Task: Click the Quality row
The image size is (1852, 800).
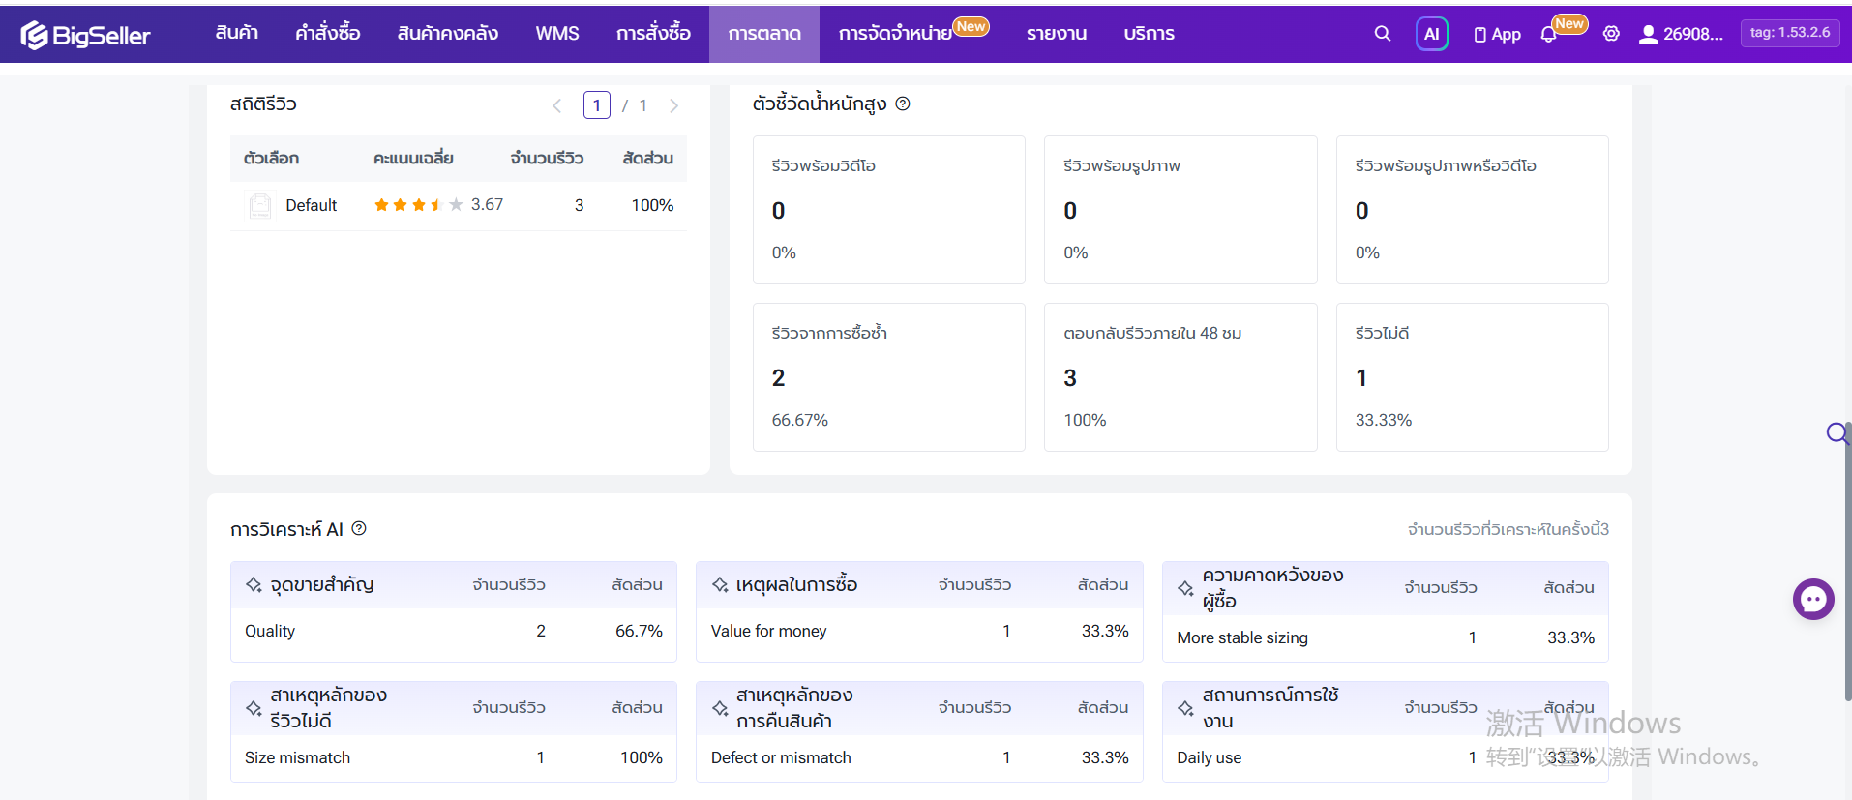Action: point(454,632)
